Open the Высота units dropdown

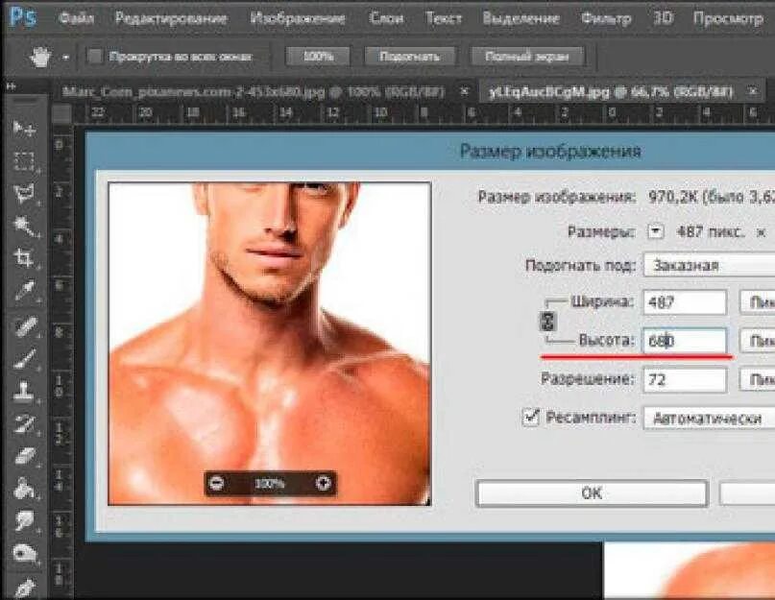pos(757,341)
